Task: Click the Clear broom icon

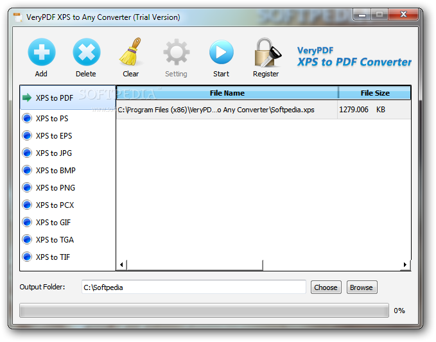Action: click(x=131, y=52)
